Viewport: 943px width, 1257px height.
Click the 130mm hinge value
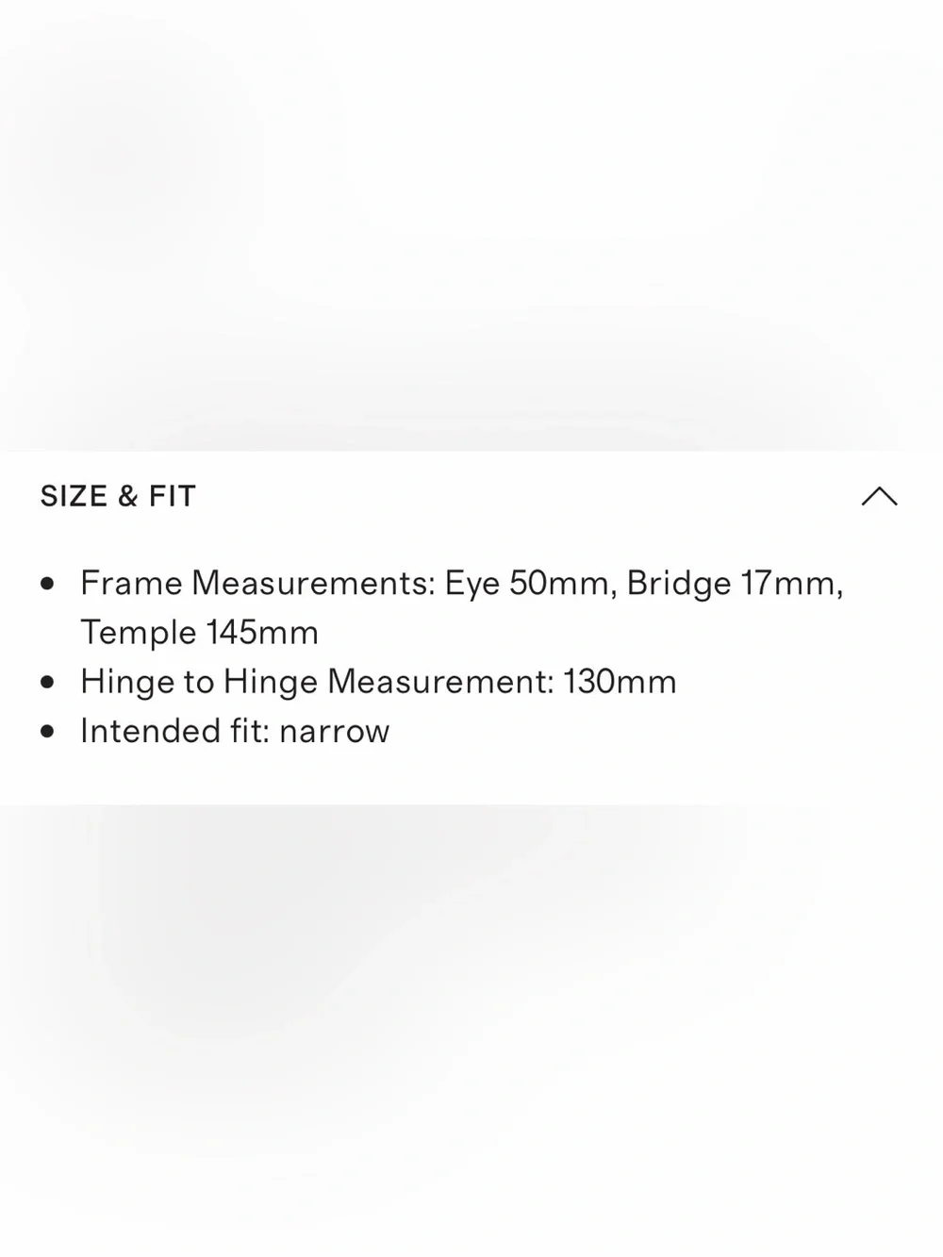coord(620,682)
